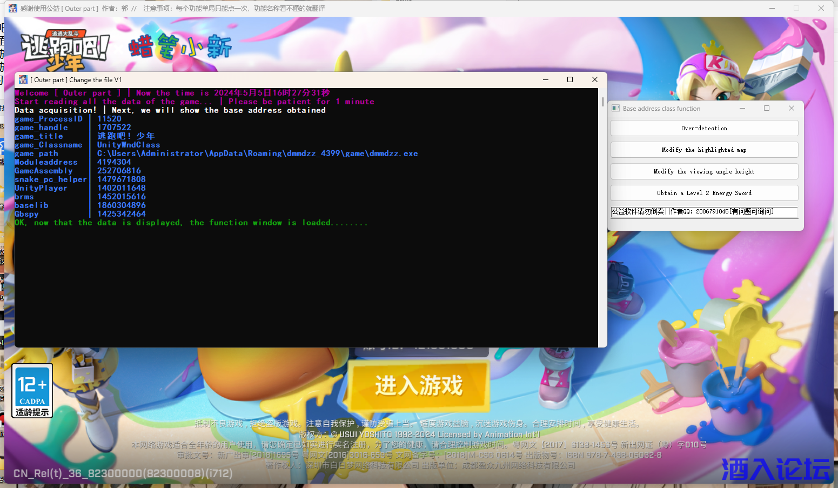Minimize the Change the file V1 console
Viewport: 838px width, 488px height.
[x=546, y=80]
